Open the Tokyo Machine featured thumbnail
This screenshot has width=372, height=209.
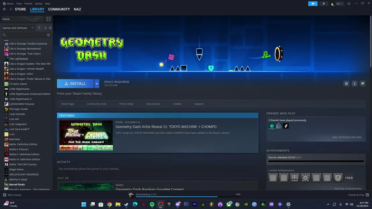tap(86, 135)
